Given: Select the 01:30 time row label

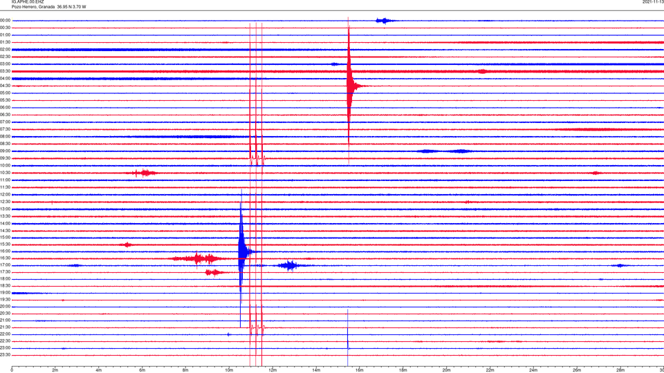Looking at the screenshot, I should (6, 42).
